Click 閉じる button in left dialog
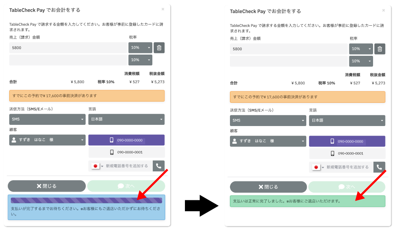This screenshot has width=402, height=230. (x=47, y=186)
